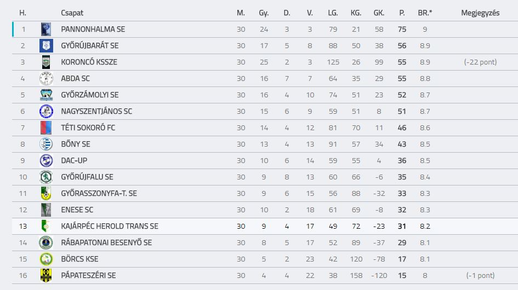This screenshot has height=290, width=518.
Task: Open Rábapatonai Besenyő SE team link
Action: click(x=106, y=242)
